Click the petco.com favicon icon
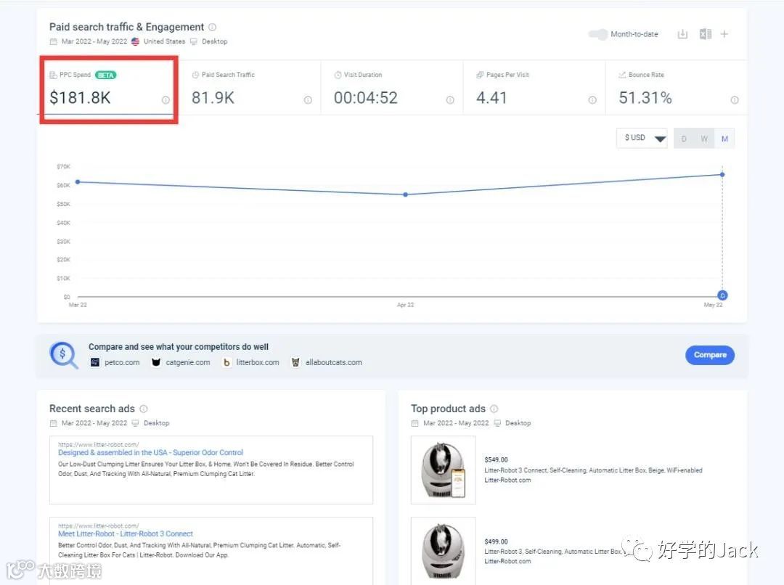Image resolution: width=784 pixels, height=585 pixels. (x=95, y=362)
